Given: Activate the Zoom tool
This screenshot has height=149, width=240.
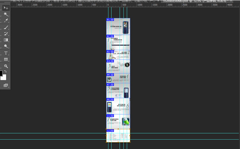Looking at the screenshot, I should (x=6, y=66).
